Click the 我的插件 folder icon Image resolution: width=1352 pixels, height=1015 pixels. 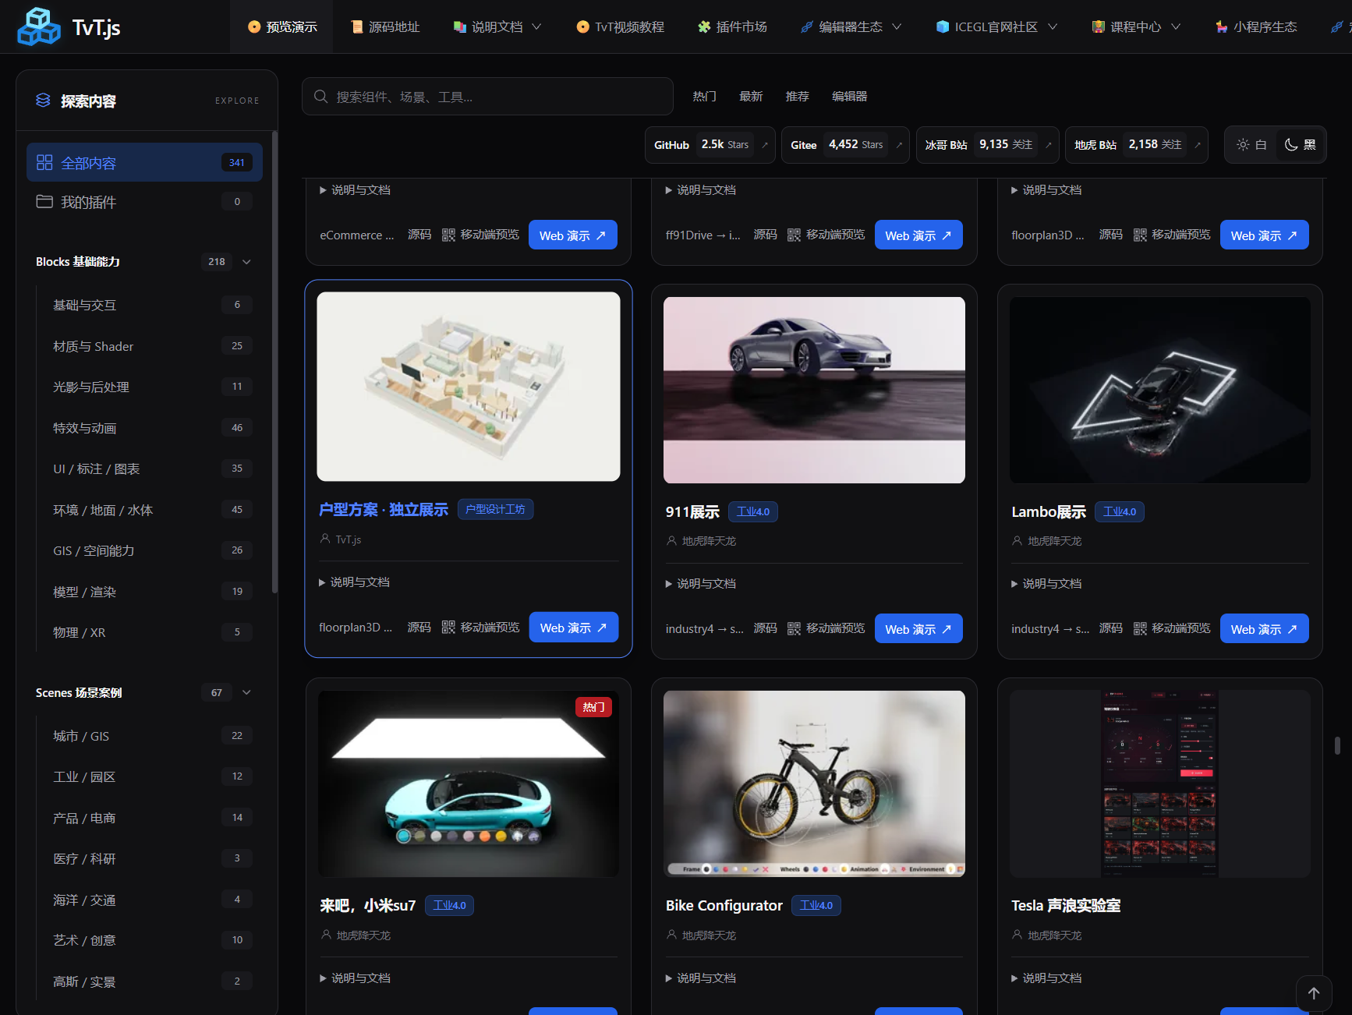click(44, 202)
